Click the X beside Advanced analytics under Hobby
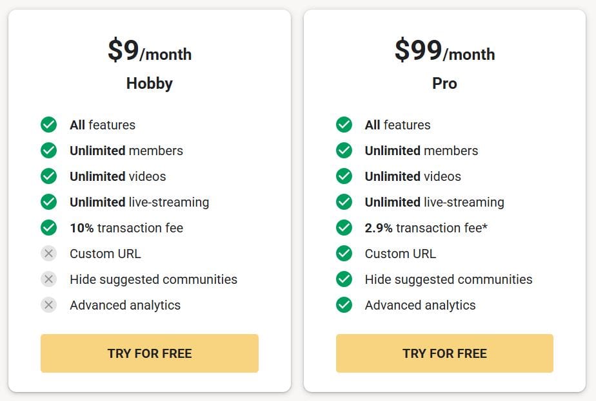This screenshot has height=401, width=596. [x=48, y=305]
